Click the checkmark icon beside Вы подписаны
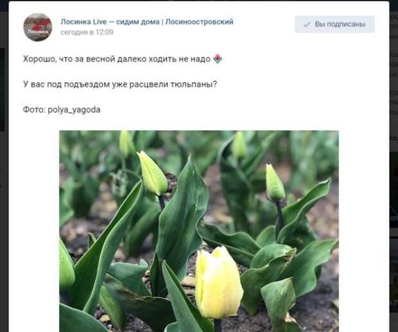Image resolution: width=398 pixels, height=332 pixels. 307,24
